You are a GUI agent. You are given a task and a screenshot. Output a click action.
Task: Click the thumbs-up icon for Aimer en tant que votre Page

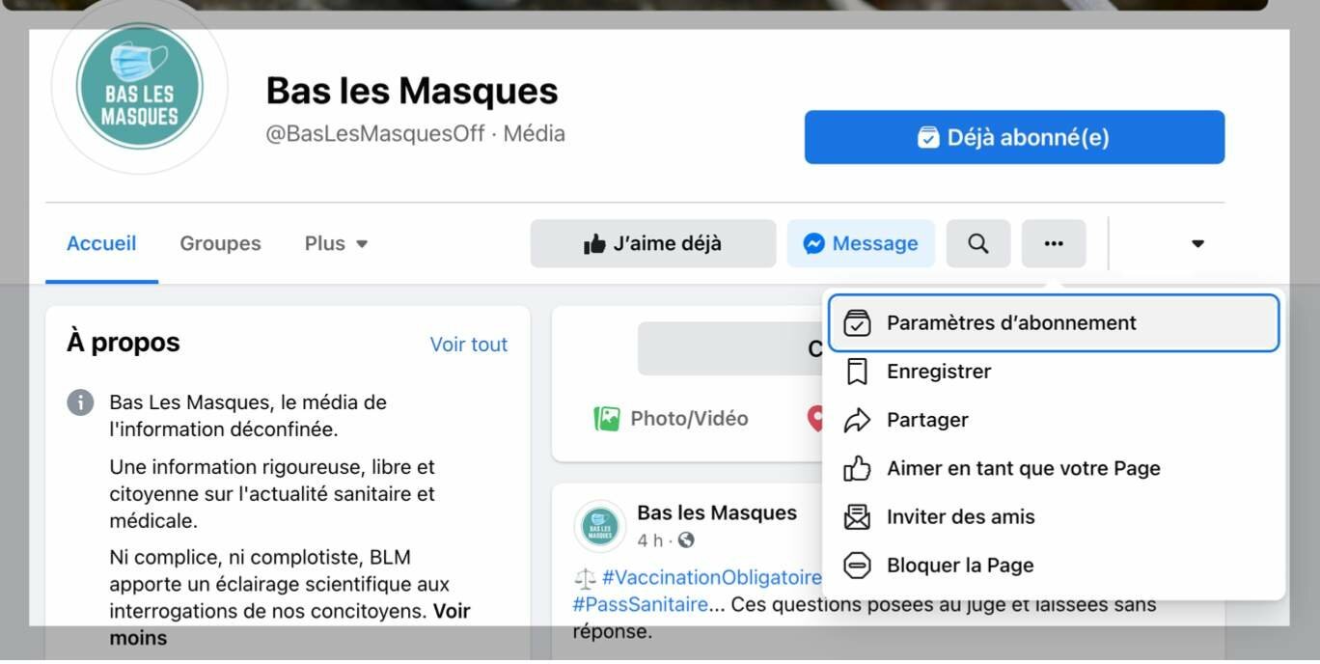coord(857,468)
